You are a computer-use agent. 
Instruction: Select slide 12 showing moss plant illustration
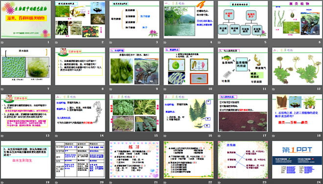click(x=297, y=66)
